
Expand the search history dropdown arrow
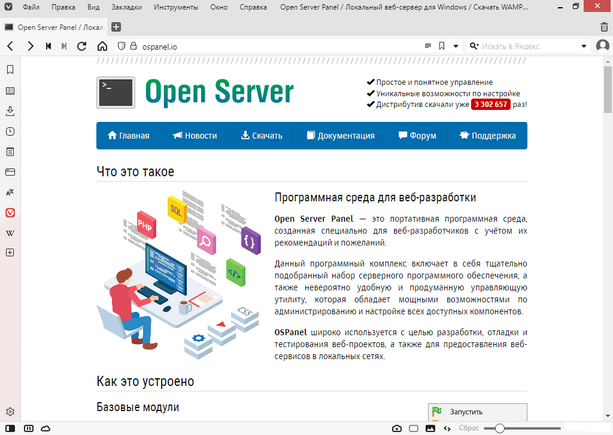[584, 46]
